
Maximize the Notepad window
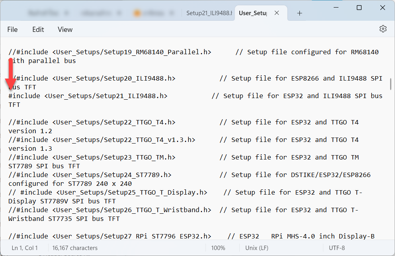(359, 8)
